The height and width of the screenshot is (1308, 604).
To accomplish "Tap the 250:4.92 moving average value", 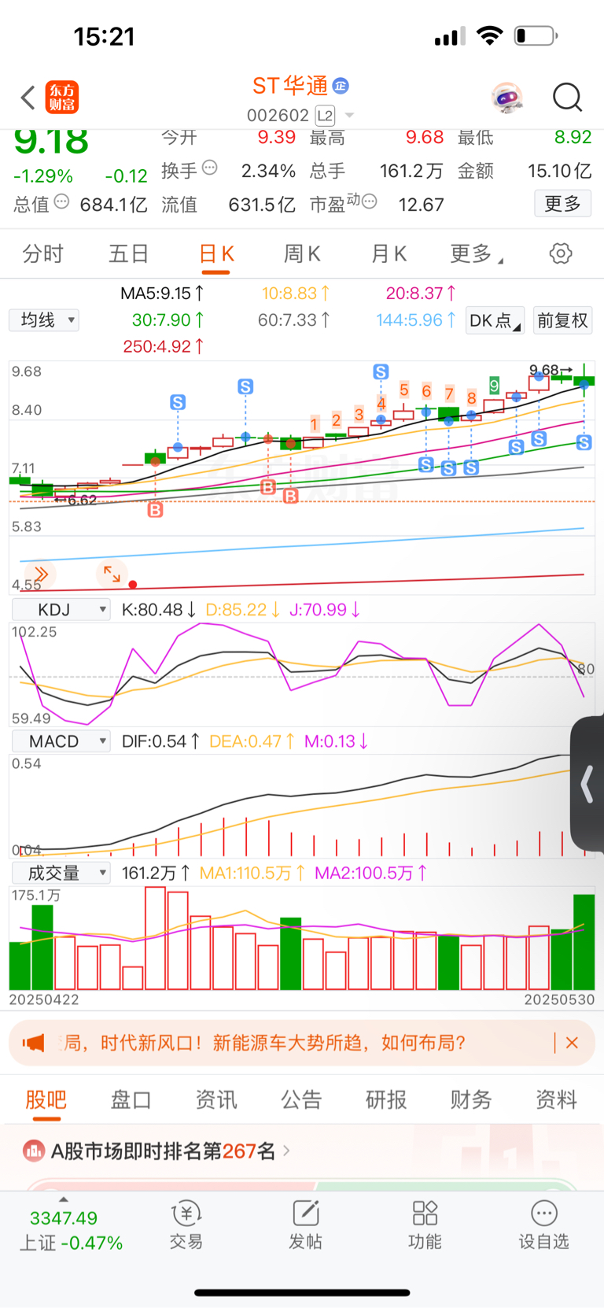I will click(164, 346).
